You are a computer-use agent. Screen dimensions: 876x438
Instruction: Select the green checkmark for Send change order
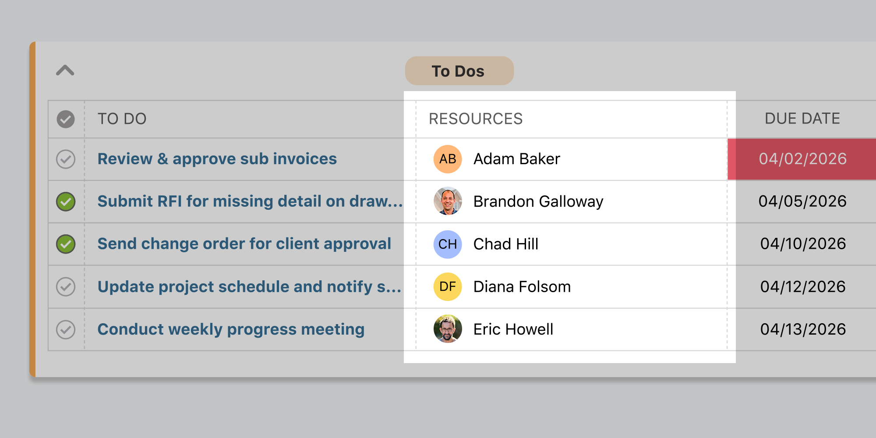[x=65, y=244]
